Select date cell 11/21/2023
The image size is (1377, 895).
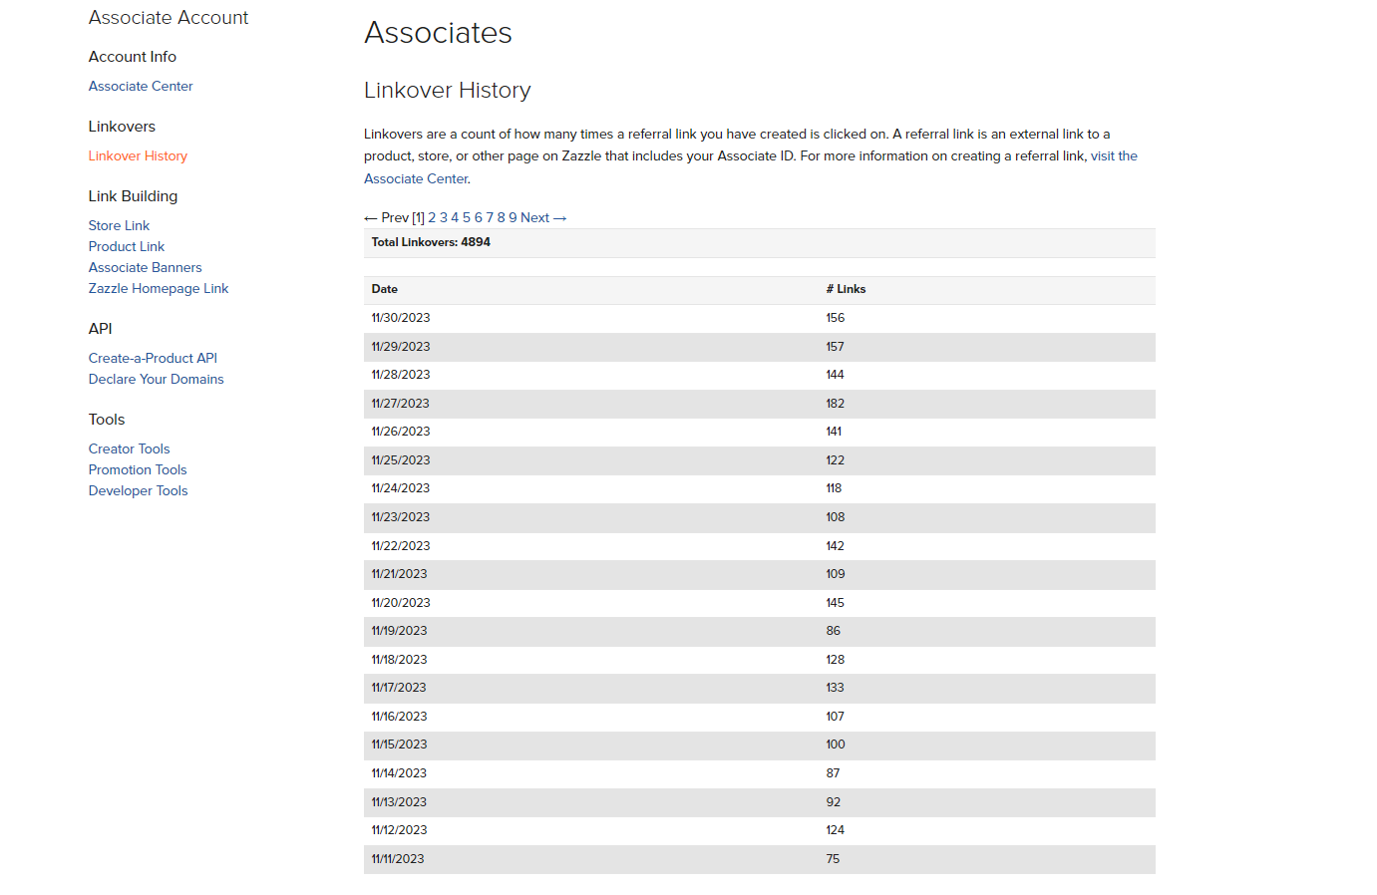click(399, 574)
